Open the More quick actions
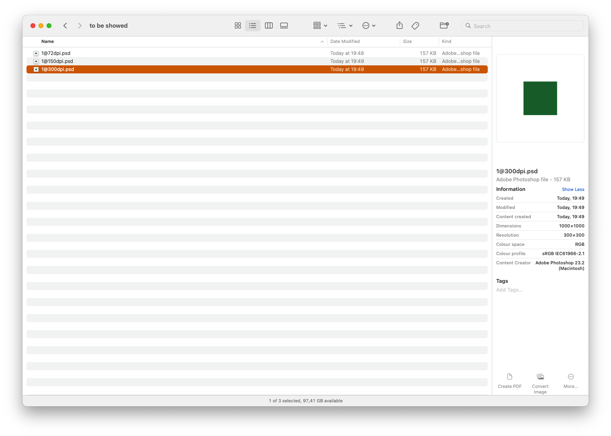The height and width of the screenshot is (436, 611). coord(570,381)
